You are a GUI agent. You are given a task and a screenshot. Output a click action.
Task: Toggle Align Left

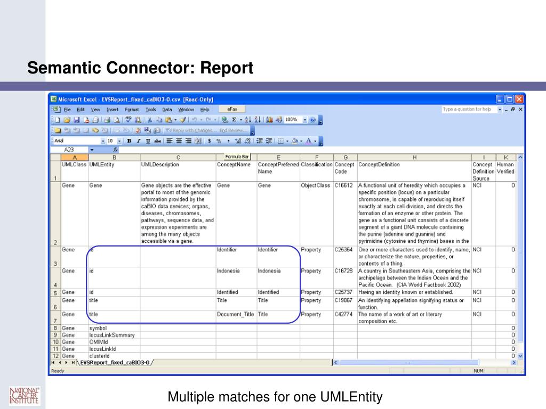click(169, 141)
